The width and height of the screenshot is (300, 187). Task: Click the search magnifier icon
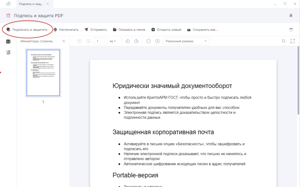(284, 41)
